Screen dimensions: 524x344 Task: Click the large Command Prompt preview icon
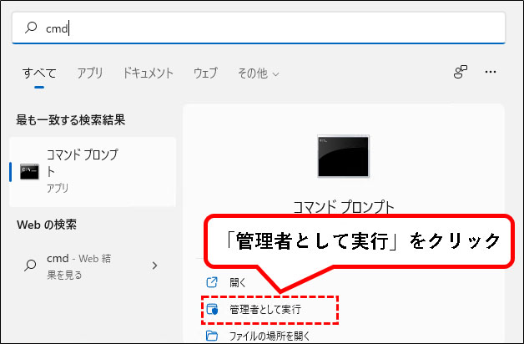tap(343, 156)
